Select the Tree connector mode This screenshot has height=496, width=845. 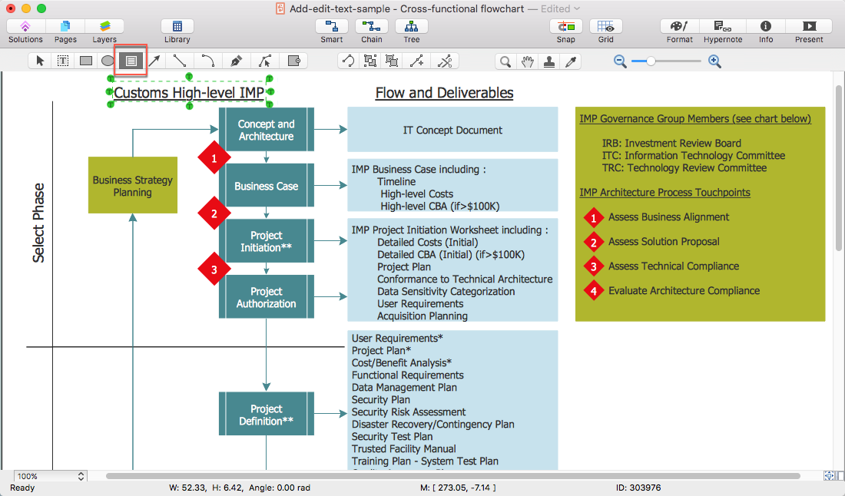click(412, 31)
